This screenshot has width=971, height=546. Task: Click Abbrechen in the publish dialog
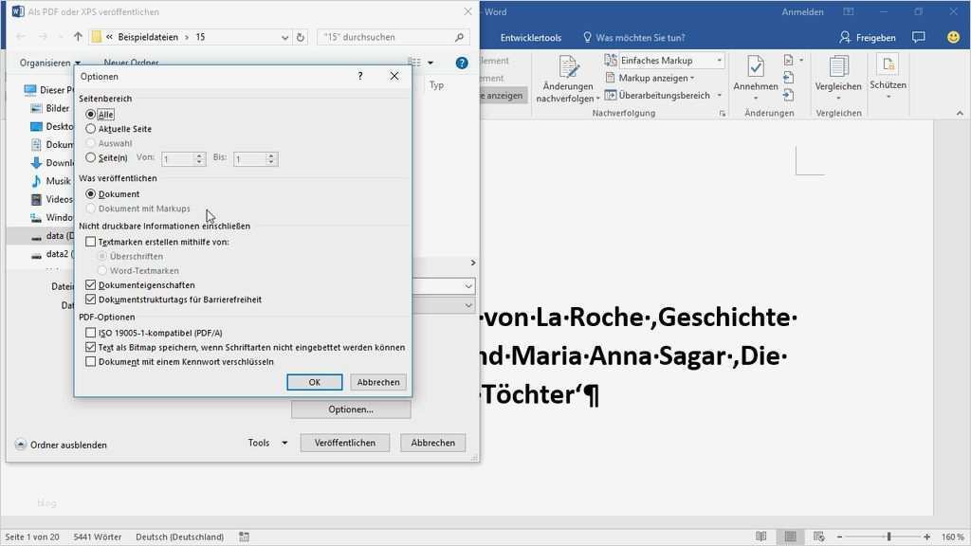point(432,443)
